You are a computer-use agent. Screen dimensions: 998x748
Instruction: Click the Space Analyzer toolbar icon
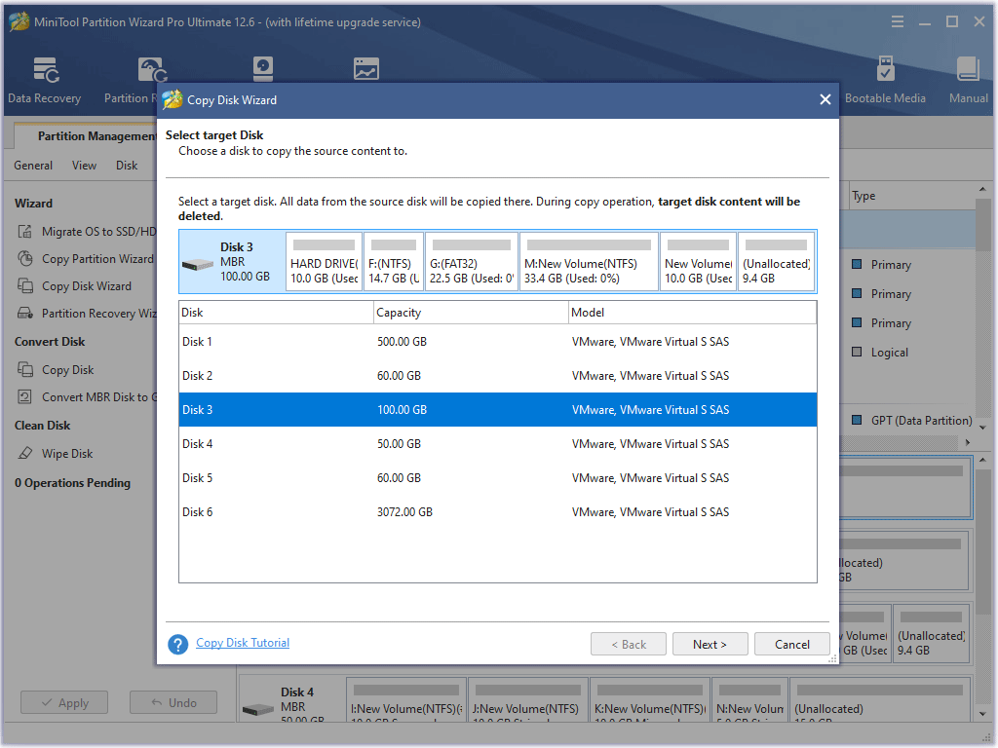pyautogui.click(x=366, y=69)
